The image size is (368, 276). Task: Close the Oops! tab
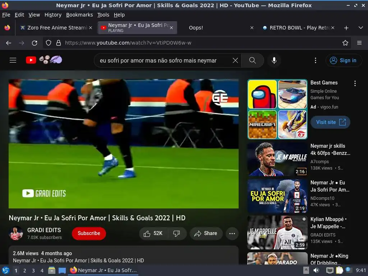[x=252, y=28]
